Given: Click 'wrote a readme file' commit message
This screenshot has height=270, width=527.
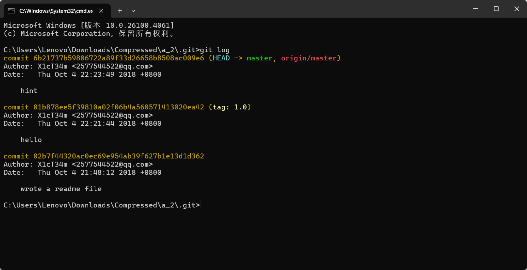Looking at the screenshot, I should pos(61,189).
